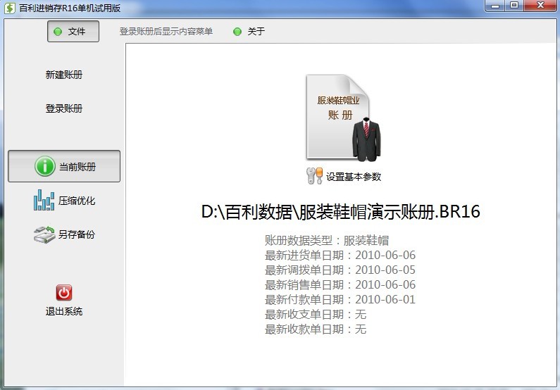Click the 压缩优化 bar chart icon
Viewport: 560px width, 390px height.
[44, 201]
